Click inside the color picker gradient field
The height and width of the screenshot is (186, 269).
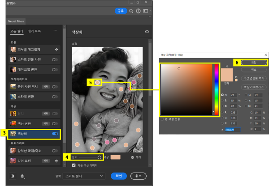tap(187, 89)
